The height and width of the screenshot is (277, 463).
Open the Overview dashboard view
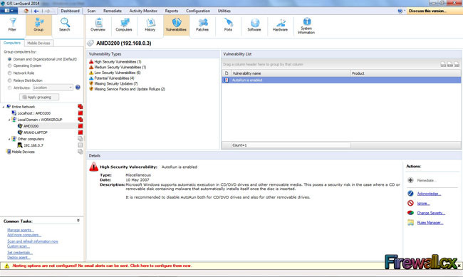click(x=98, y=25)
